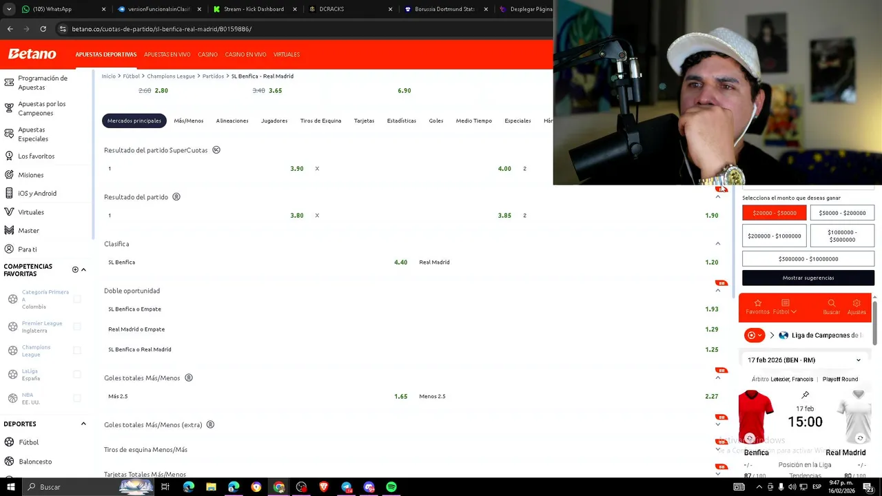
Task: Select the $50000 - $200000 amount option
Action: coord(842,213)
